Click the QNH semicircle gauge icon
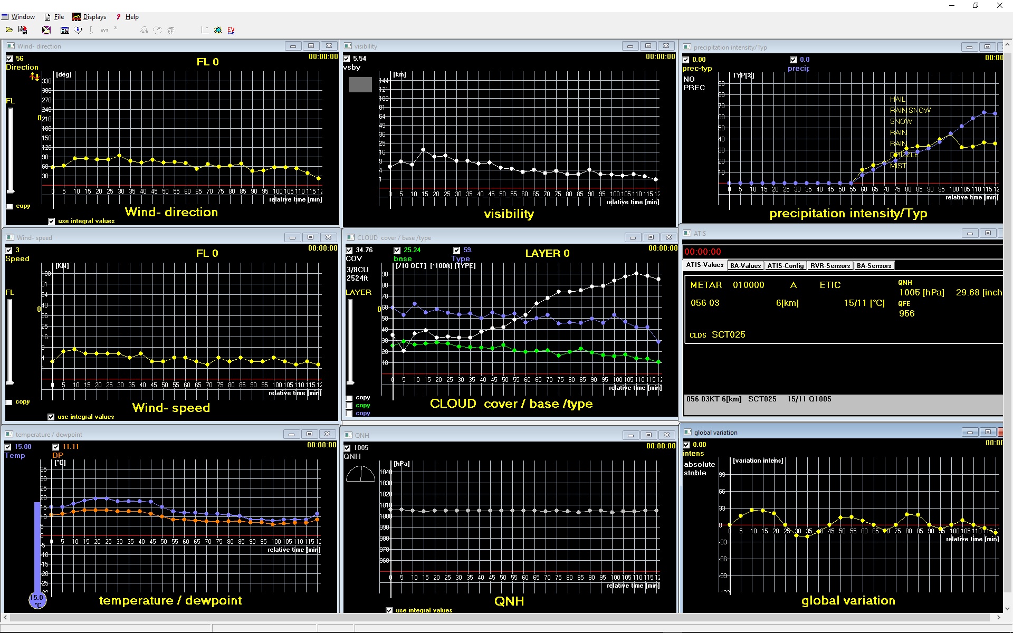This screenshot has height=633, width=1013. coord(360,474)
